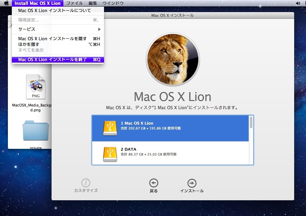Image resolution: width=306 pixels, height=216 pixels.
Task: Select the 2 DATA disk icon
Action: [x=110, y=154]
